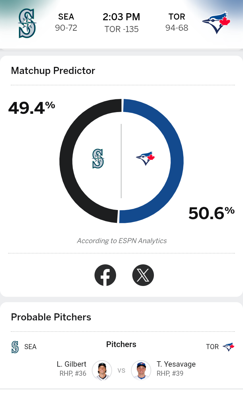
Task: Open the T. Yesavage pitcher link
Action: tap(176, 364)
